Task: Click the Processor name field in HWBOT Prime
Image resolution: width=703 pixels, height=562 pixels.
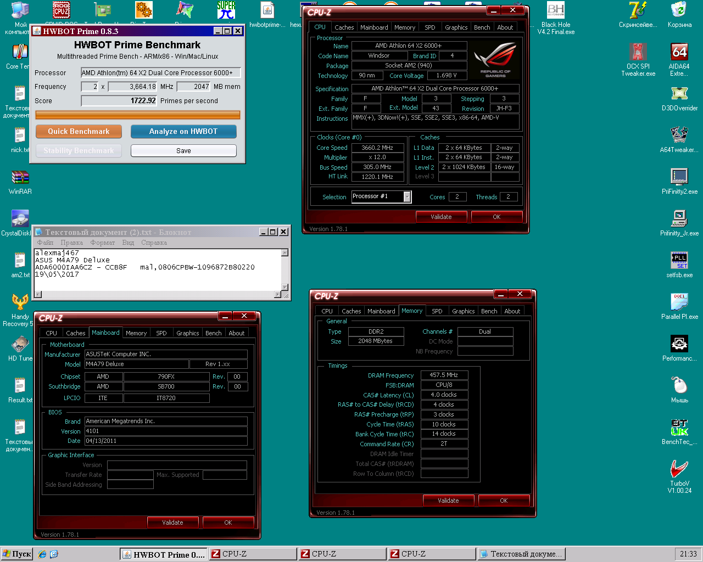Action: [160, 72]
